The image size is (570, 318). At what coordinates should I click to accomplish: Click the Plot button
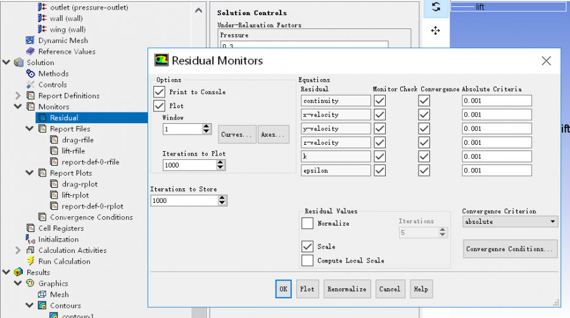[x=307, y=289]
